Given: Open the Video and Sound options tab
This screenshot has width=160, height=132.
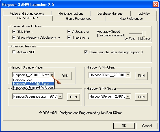Looking at the screenshot, I should [x=27, y=14].
